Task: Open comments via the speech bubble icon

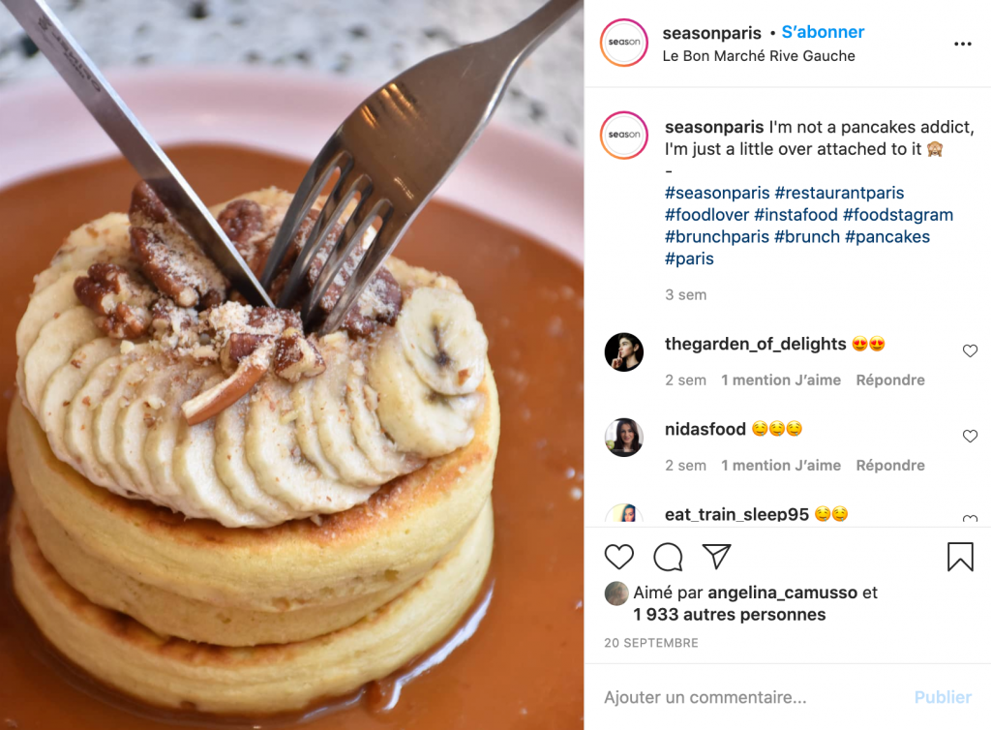Action: tap(668, 557)
